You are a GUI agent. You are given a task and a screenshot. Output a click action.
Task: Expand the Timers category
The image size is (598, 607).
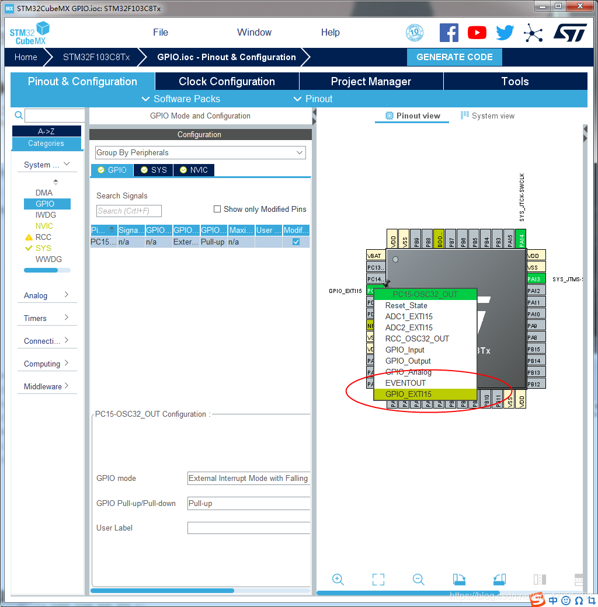(x=47, y=318)
